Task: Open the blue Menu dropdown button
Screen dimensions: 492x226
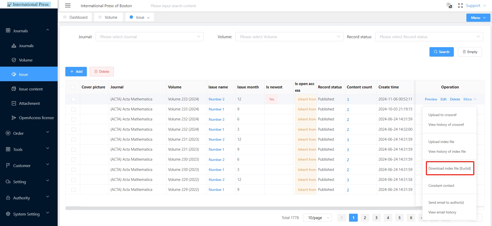Action: [478, 18]
